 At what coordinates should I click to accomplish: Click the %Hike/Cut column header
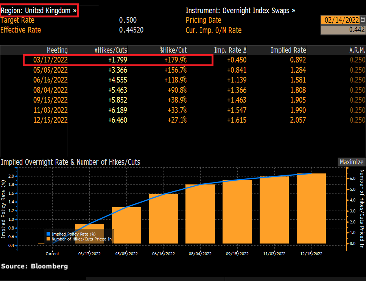(173, 50)
